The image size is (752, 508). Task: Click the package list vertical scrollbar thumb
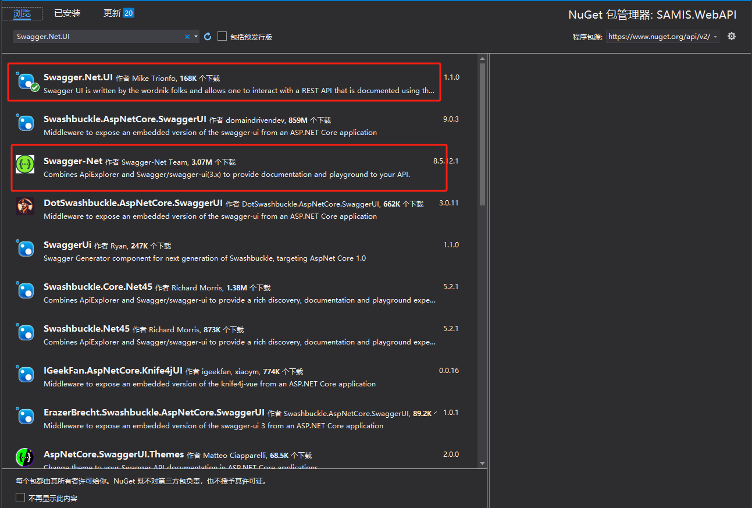point(482,134)
